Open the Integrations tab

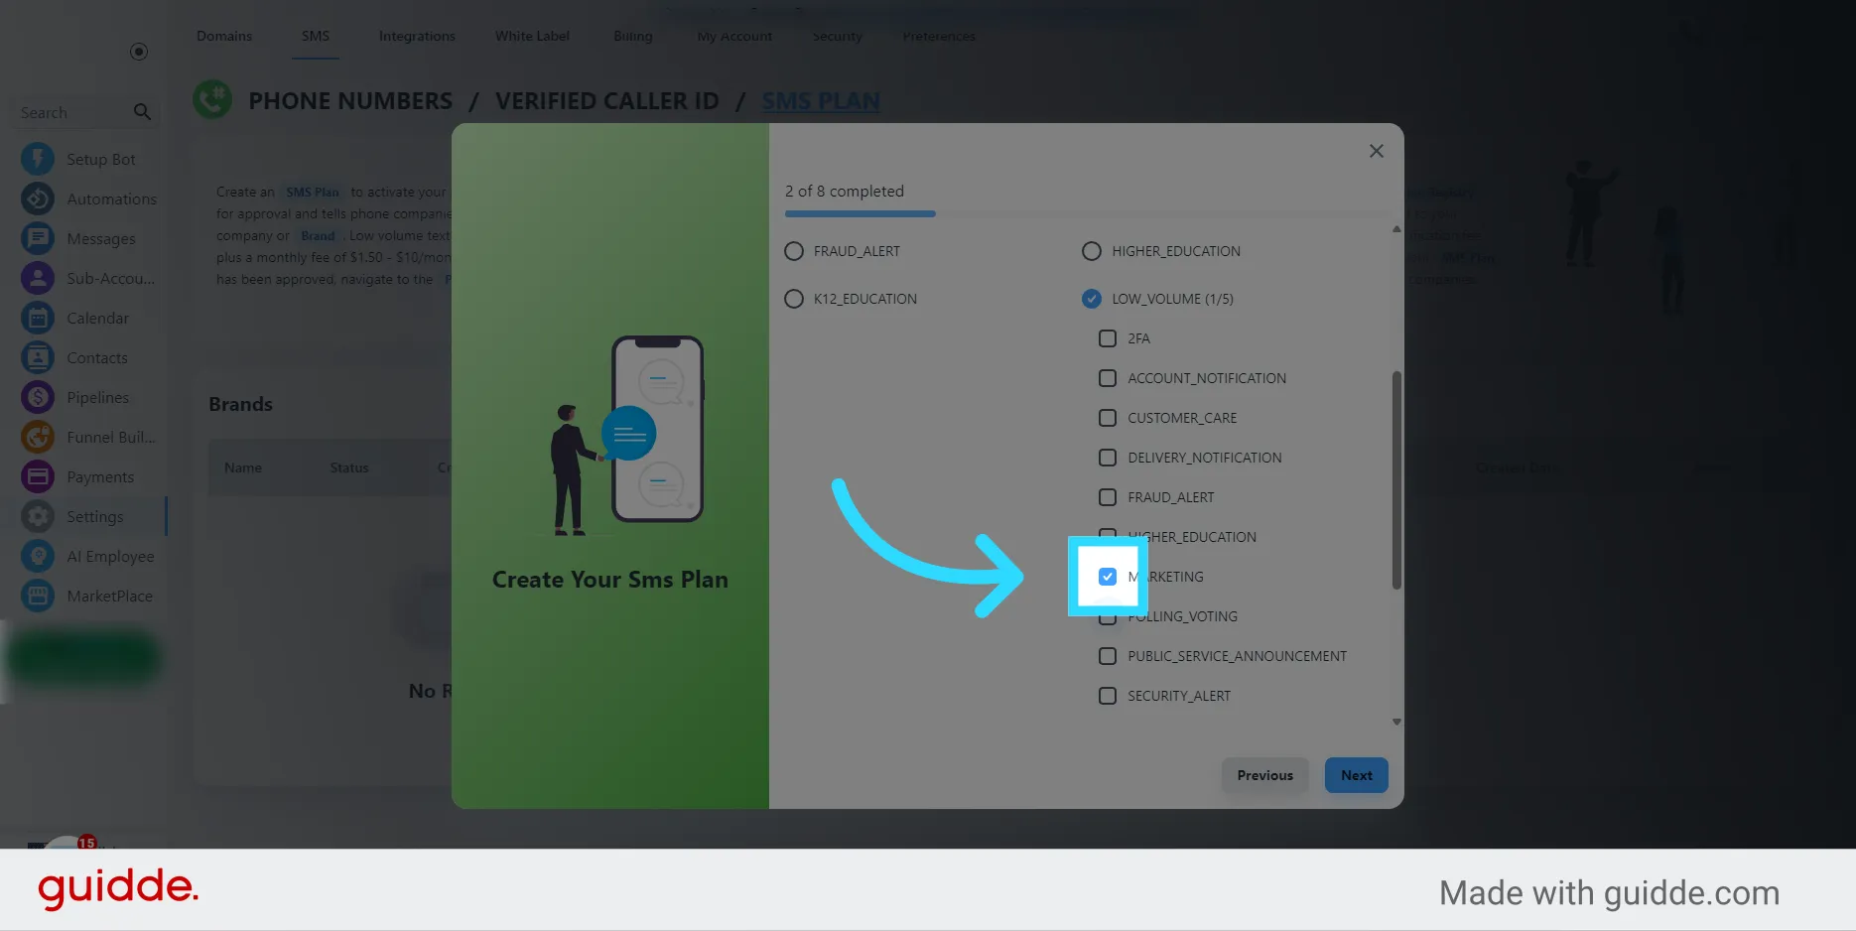pos(417,36)
